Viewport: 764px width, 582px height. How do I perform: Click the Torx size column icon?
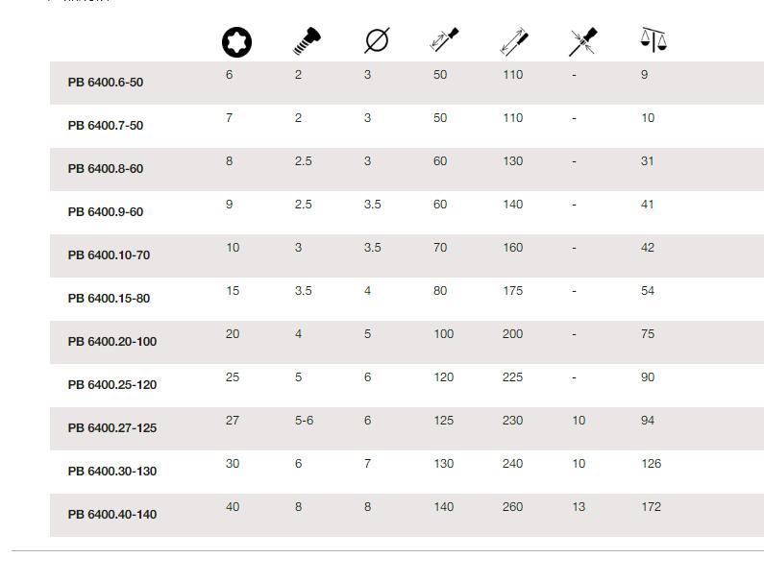point(236,42)
